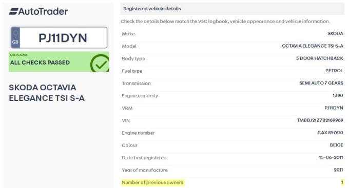
Task: Click the highlighted Number of previous owners label
Action: (x=153, y=182)
